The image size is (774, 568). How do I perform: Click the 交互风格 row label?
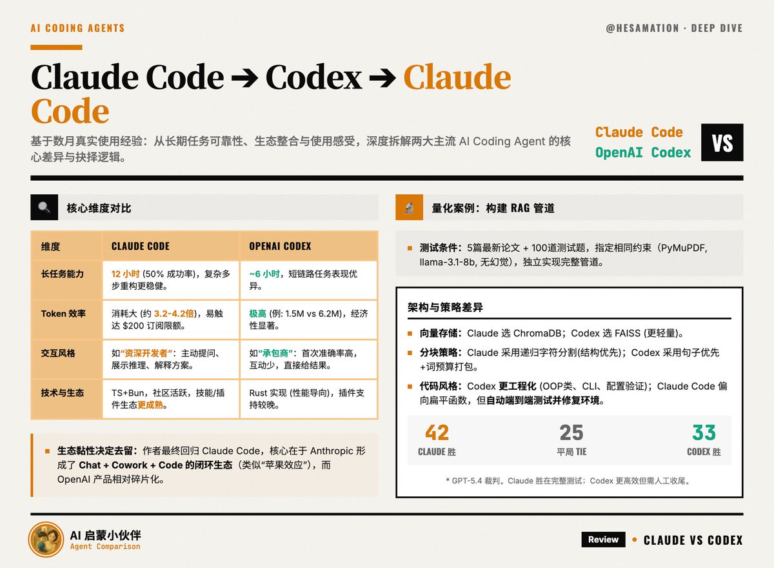(x=58, y=354)
